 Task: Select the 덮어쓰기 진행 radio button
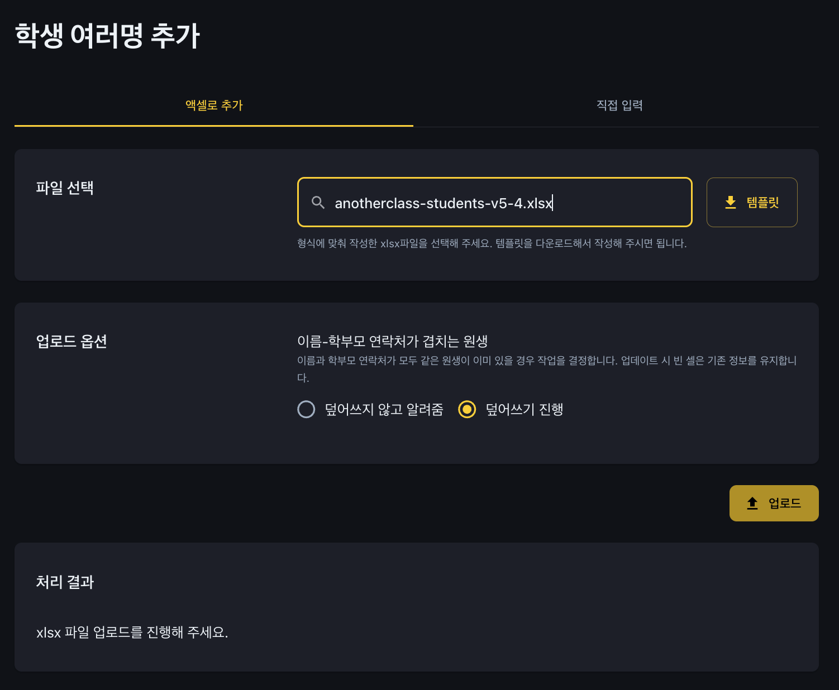[x=467, y=409]
